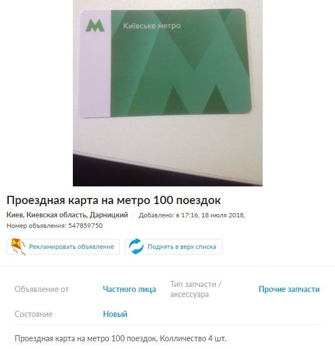The image size is (335, 349).
Task: Click the listing title about 100 поездок
Action: [x=114, y=200]
